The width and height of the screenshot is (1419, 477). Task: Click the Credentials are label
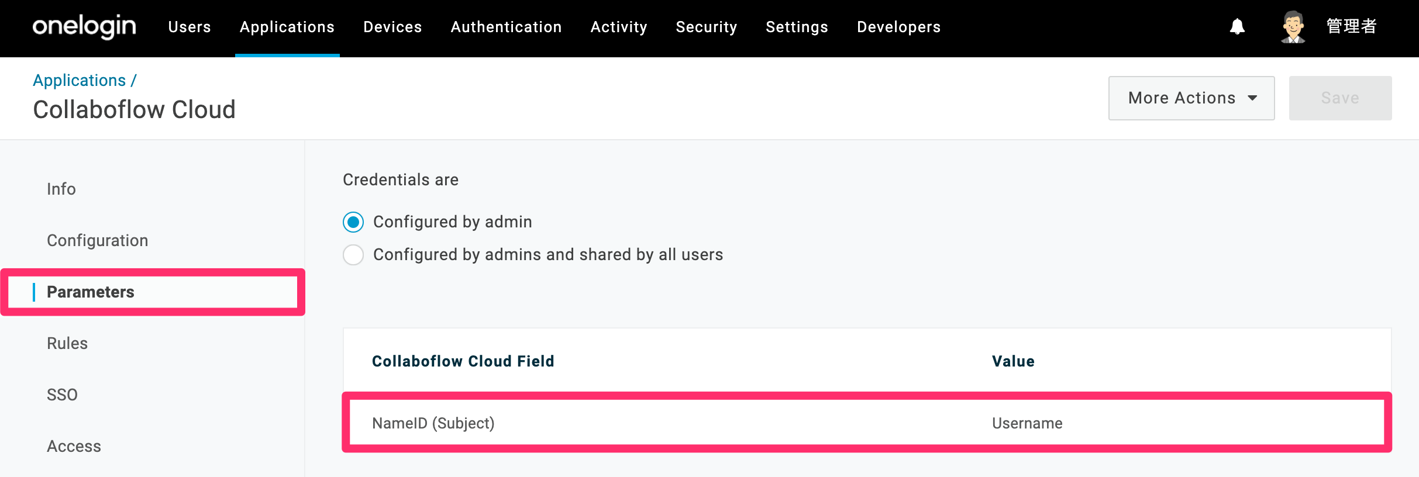click(401, 179)
